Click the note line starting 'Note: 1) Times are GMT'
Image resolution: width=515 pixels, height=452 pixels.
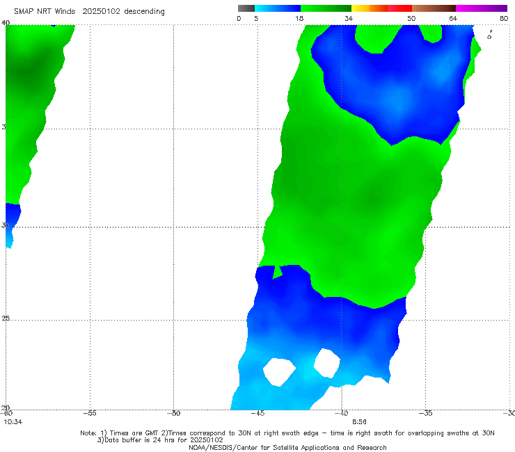click(x=287, y=433)
